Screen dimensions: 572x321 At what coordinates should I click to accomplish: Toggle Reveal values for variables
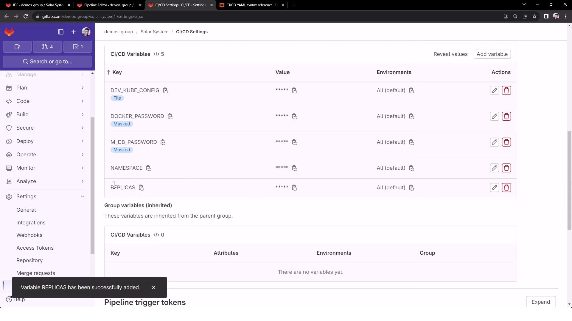(450, 54)
